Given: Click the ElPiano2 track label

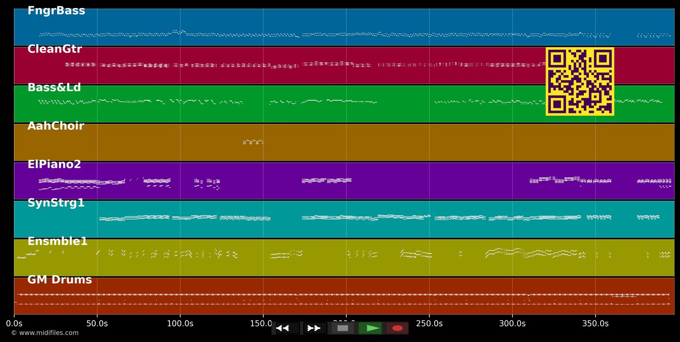Looking at the screenshot, I should (54, 165).
